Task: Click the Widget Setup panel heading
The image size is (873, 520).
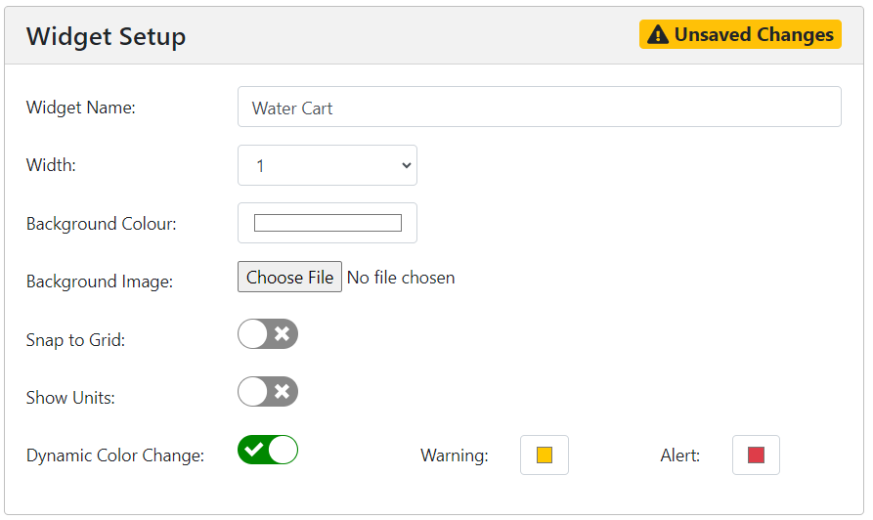Action: [106, 37]
